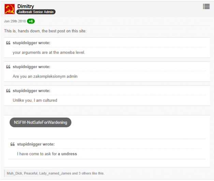The height and width of the screenshot is (181, 214).
Task: Open Peaceful's profile from the likes list
Action: point(31,173)
